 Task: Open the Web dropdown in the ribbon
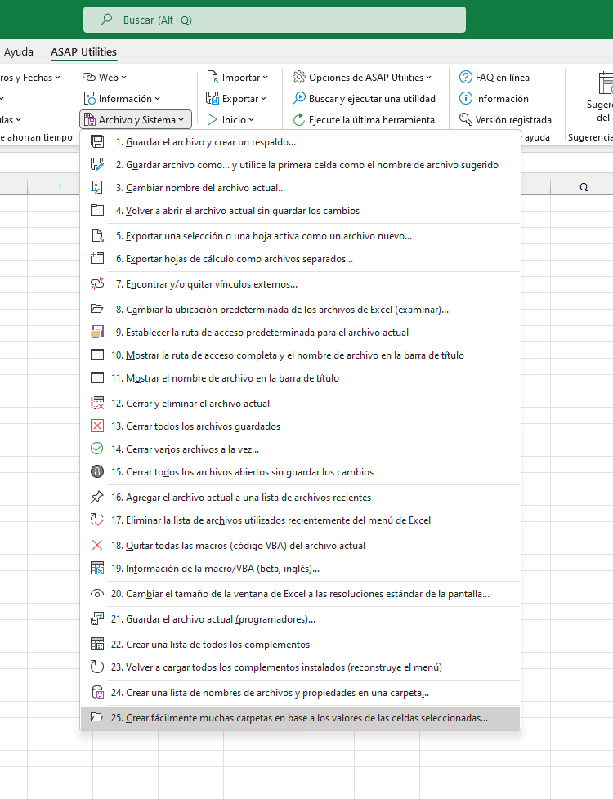click(x=105, y=78)
